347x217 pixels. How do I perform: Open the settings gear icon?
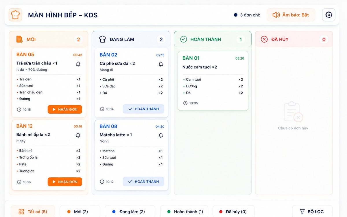point(329,15)
